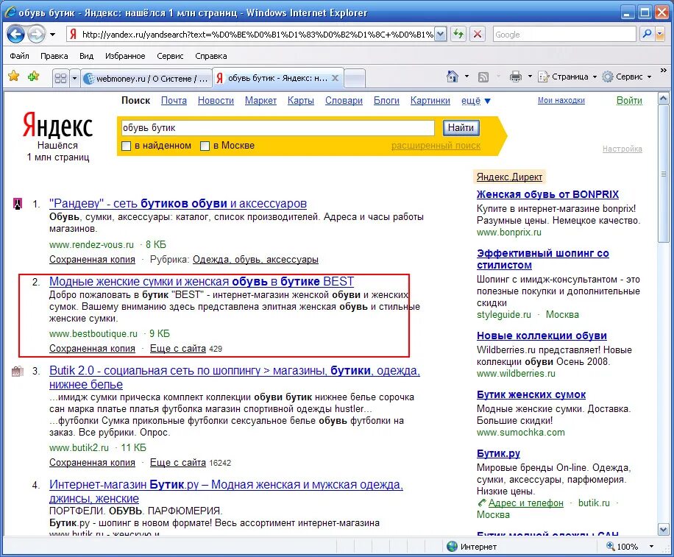Open the Почта link
This screenshot has width=674, height=557.
click(174, 101)
